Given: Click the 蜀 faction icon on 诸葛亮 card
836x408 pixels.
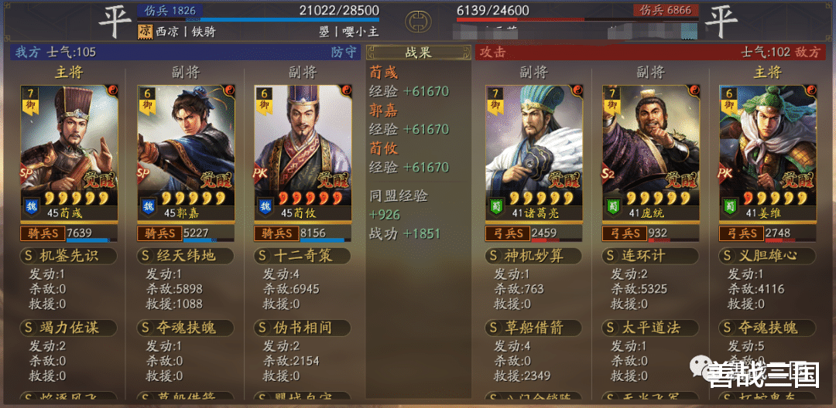Looking at the screenshot, I should 496,206.
